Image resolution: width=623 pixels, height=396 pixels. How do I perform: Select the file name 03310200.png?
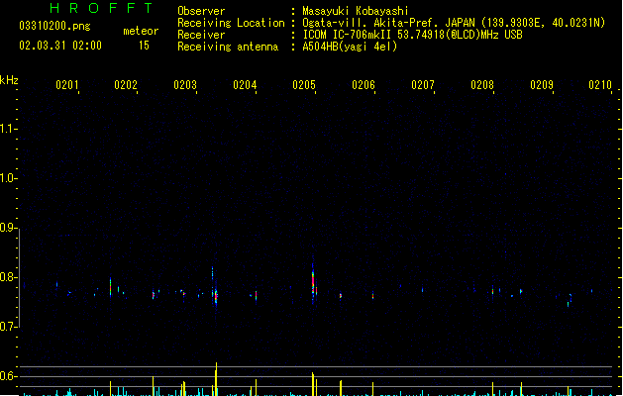[54, 26]
